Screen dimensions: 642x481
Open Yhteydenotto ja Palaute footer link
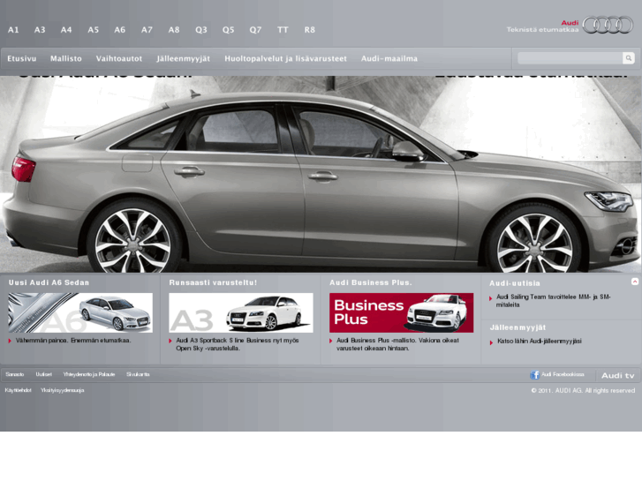[89, 374]
